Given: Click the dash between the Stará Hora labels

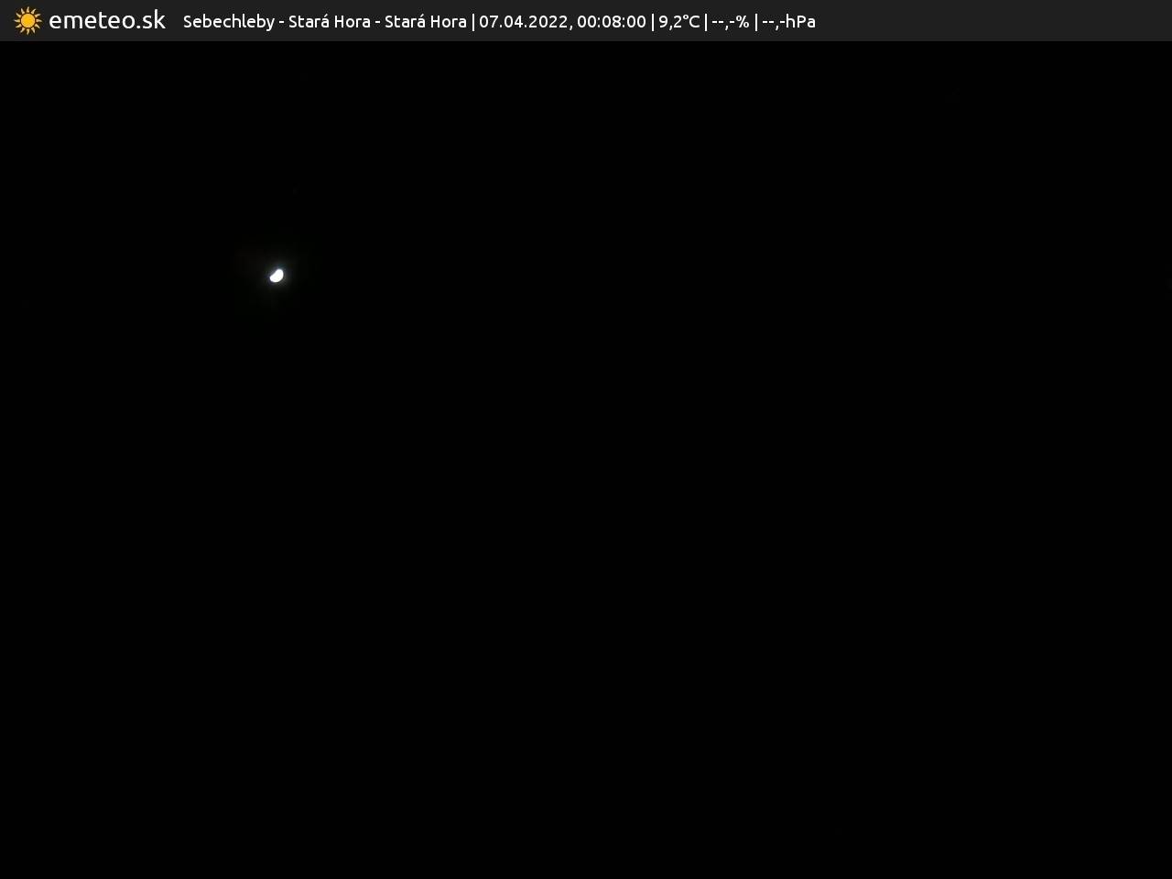Looking at the screenshot, I should [377, 22].
